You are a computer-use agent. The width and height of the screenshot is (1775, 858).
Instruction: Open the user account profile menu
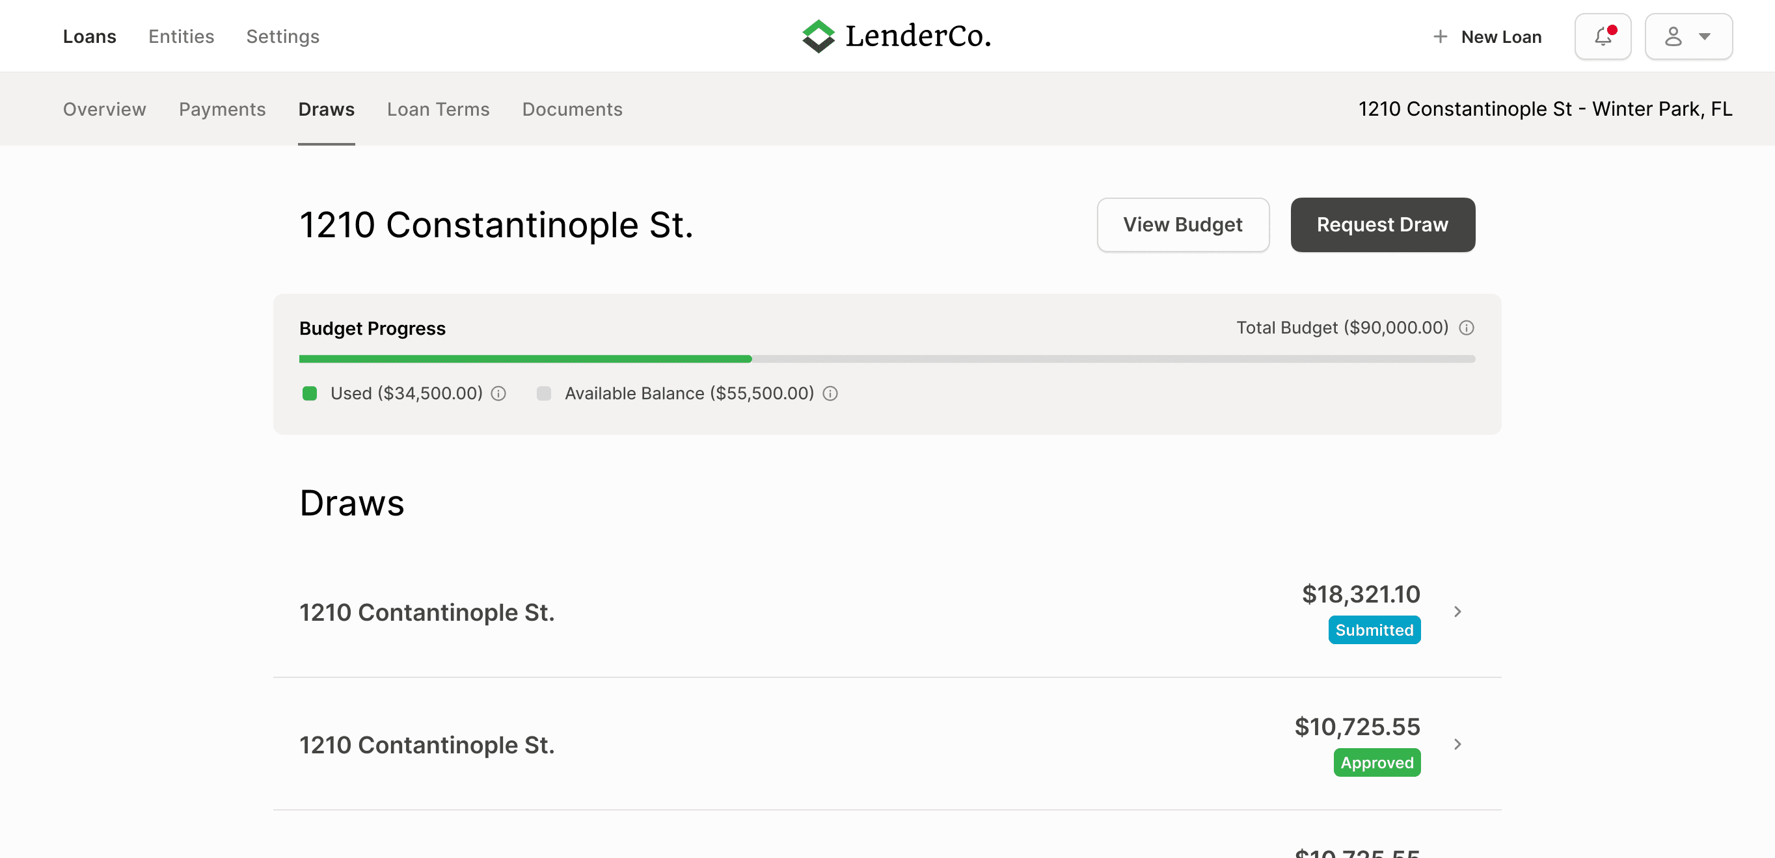[1688, 36]
